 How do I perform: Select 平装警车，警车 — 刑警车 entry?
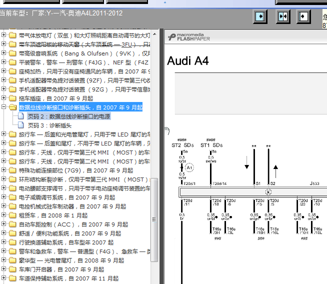click(x=84, y=62)
